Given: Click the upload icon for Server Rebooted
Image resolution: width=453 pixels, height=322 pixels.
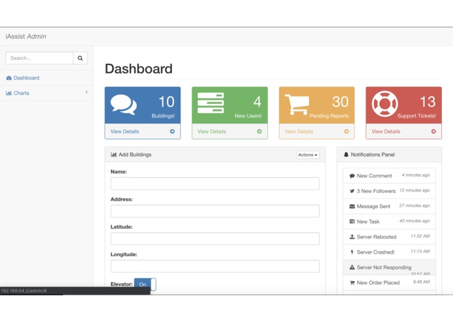Looking at the screenshot, I should point(352,237).
